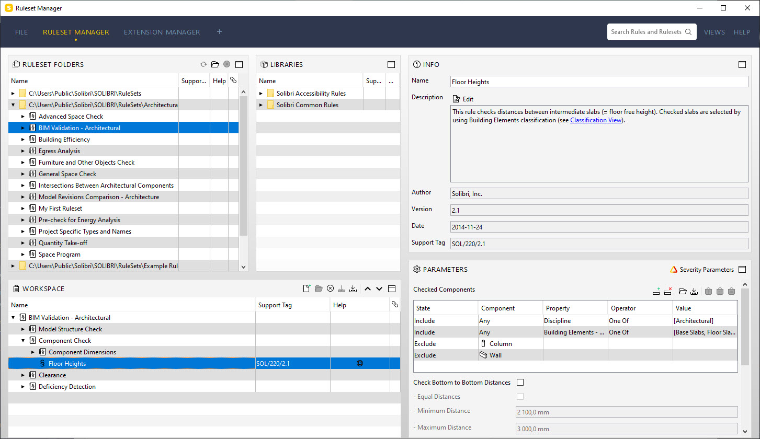
Task: Delete a row from the Checked Components table
Action: pyautogui.click(x=668, y=291)
